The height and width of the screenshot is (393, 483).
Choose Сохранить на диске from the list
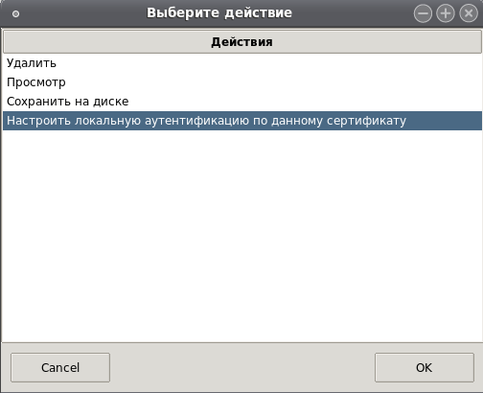242,102
